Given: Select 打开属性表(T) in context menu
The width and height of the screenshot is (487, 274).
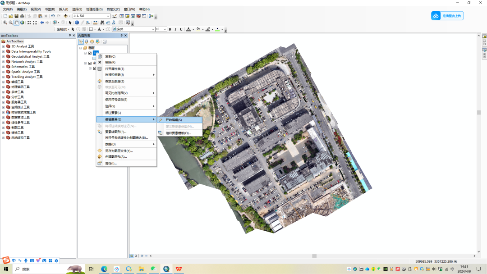Looking at the screenshot, I should [x=126, y=69].
